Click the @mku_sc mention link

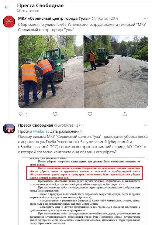tap(41, 131)
